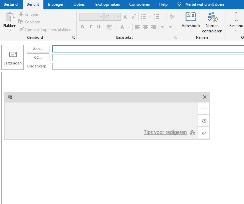The image size is (244, 204).
Task: Click the Aan... recipients button
Action: pos(38,49)
